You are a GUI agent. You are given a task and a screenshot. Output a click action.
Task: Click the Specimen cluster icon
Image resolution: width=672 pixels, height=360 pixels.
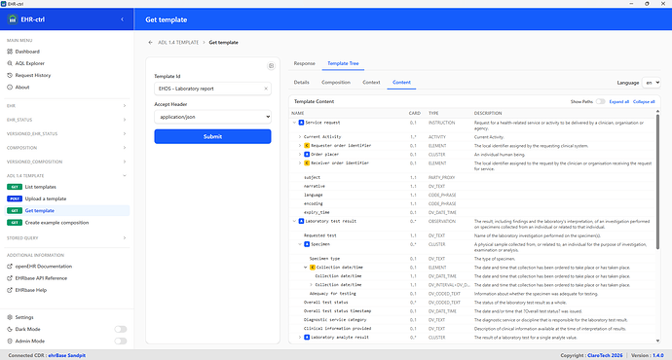point(307,244)
